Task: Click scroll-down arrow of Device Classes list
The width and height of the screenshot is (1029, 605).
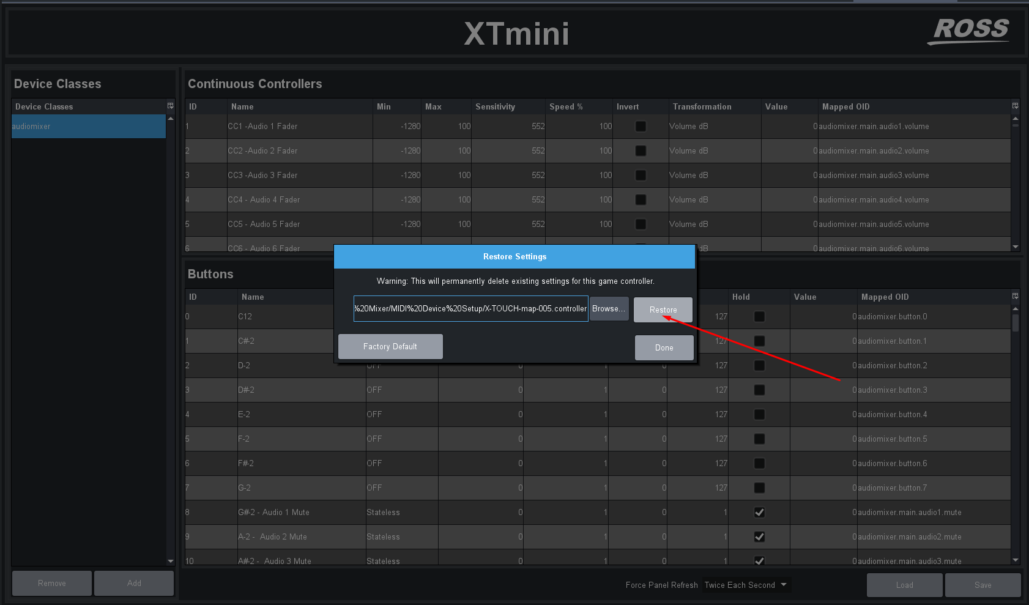Action: [x=171, y=561]
